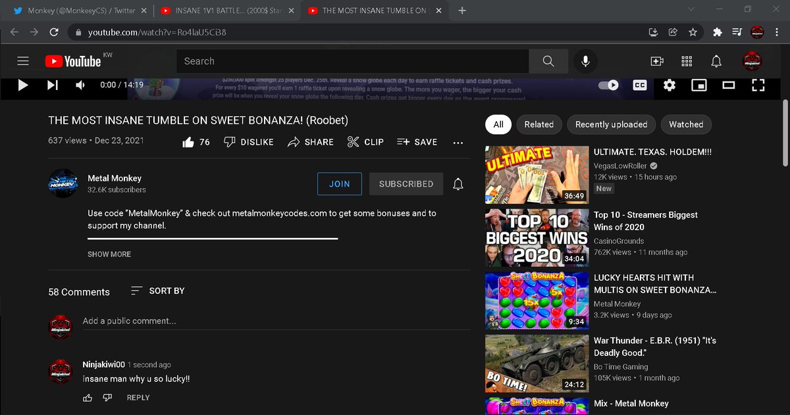Image resolution: width=790 pixels, height=415 pixels.
Task: Open CasinoGrounds channel name
Action: (619, 241)
